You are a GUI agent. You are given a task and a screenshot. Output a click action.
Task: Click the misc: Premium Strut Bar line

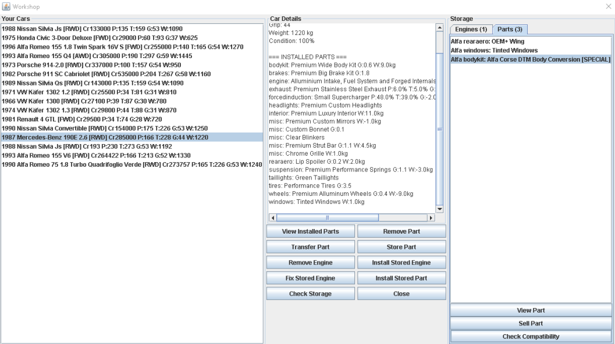[x=322, y=145]
